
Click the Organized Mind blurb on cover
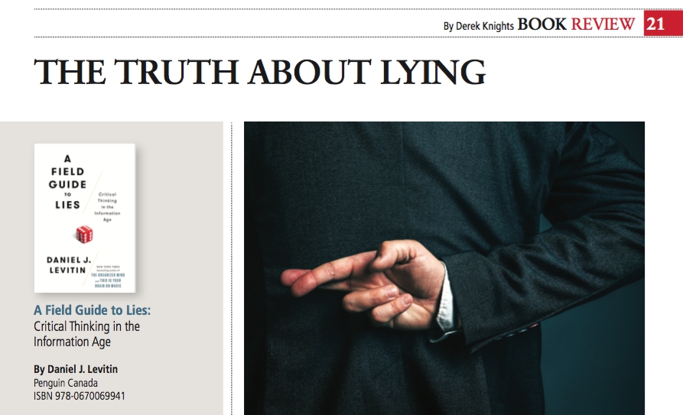(x=108, y=275)
